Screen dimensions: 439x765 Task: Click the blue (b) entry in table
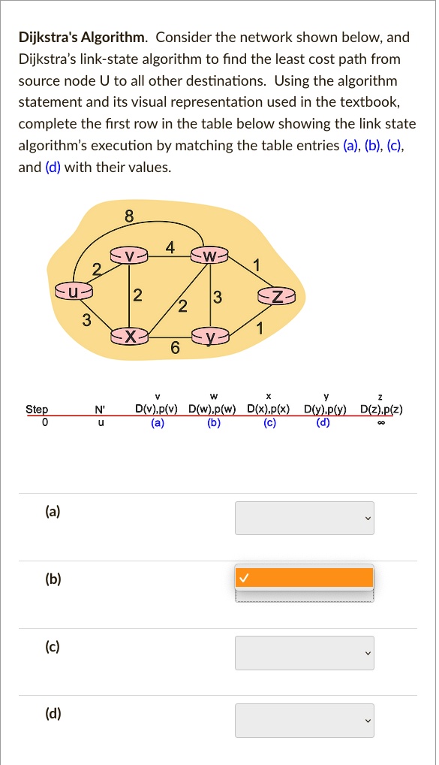coord(213,423)
